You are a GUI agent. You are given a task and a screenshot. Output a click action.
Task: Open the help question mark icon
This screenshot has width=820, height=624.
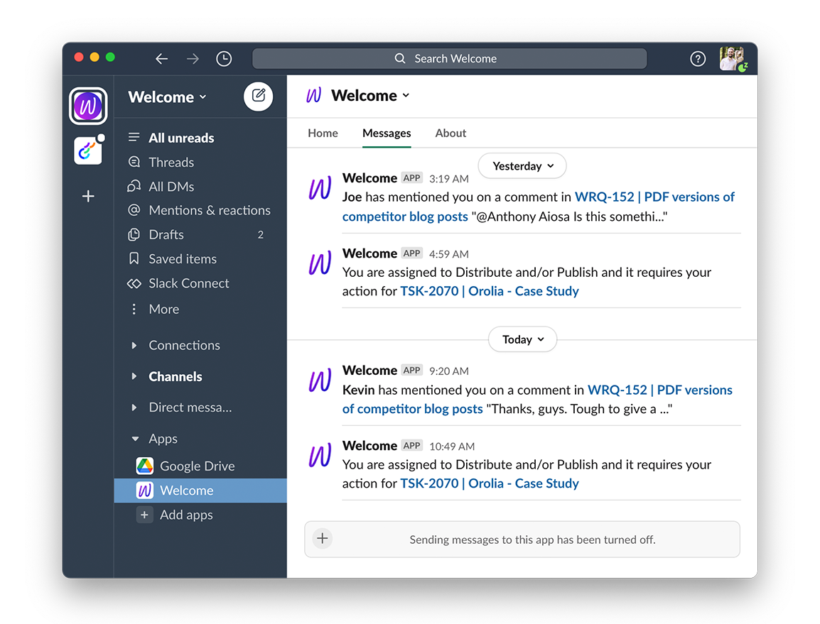698,58
